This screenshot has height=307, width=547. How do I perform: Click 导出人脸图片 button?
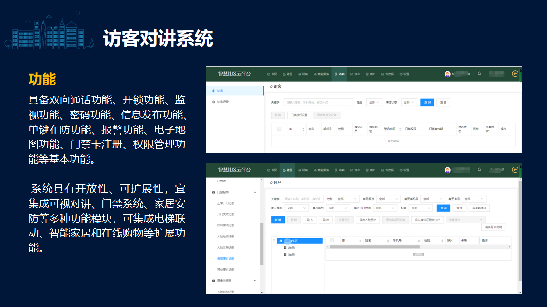(x=368, y=220)
